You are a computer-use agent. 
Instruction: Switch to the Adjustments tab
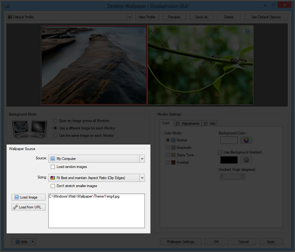(188, 123)
